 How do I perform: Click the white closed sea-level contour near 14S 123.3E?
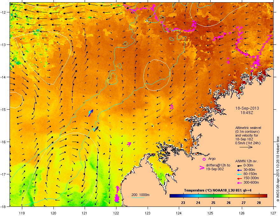pos(157,75)
